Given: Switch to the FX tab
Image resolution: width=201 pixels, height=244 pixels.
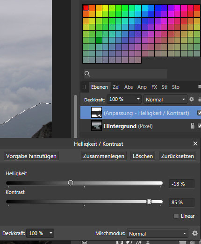Looking at the screenshot, I should tap(154, 87).
